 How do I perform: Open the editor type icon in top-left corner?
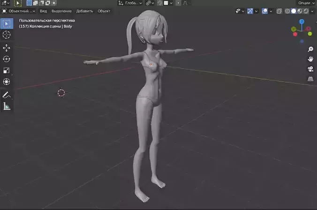[x=5, y=3]
